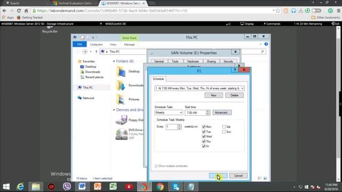Open PowerPoint from the taskbar
The image size is (342, 192).
98,187
